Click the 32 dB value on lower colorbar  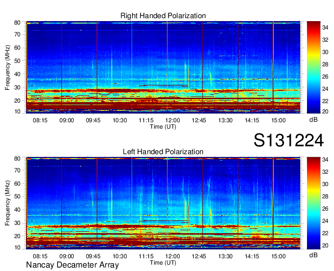(x=325, y=172)
